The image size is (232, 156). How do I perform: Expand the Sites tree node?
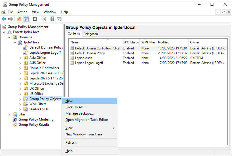click(9, 114)
